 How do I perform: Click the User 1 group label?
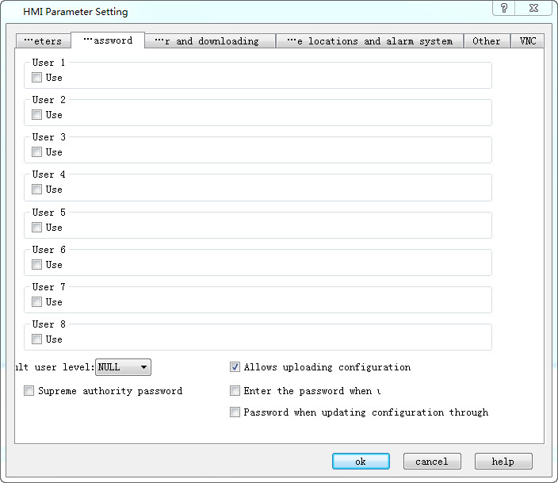[49, 63]
